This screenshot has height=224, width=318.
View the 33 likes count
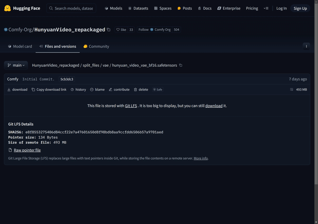pyautogui.click(x=131, y=30)
